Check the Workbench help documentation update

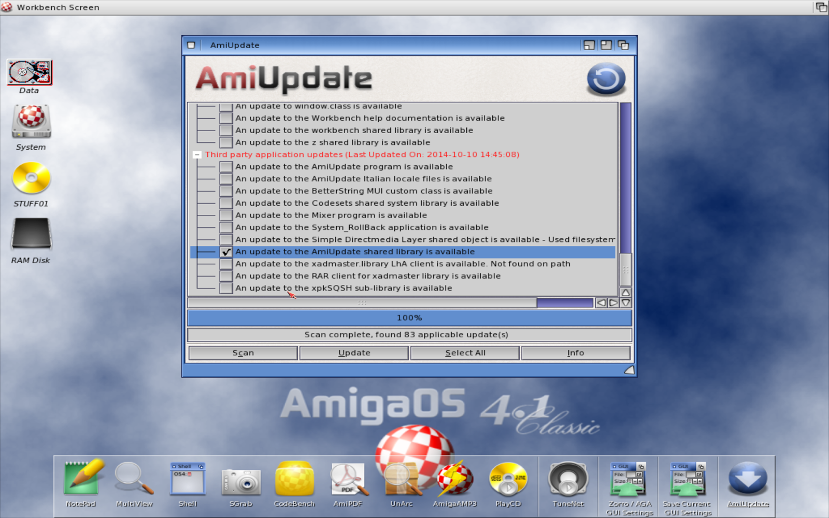226,118
